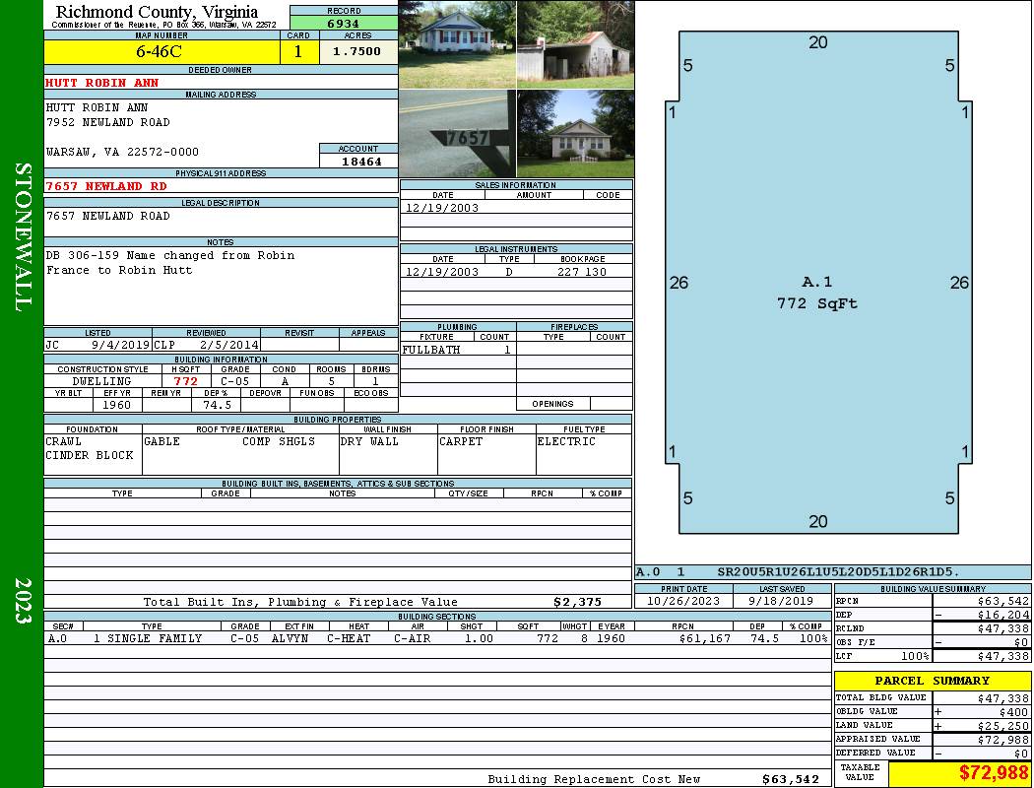Select the deeded owner HUTT ROBIN ANN

[x=102, y=83]
